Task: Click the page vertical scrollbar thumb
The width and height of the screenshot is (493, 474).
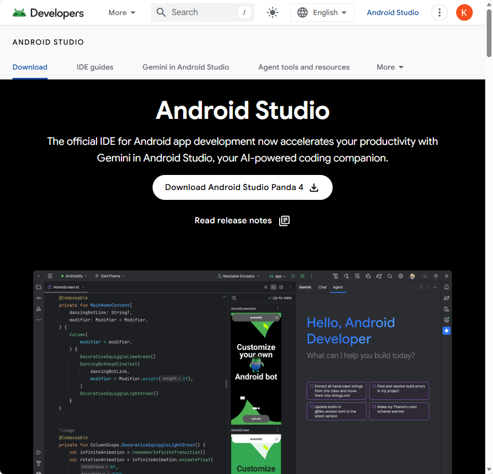Action: pos(489,33)
